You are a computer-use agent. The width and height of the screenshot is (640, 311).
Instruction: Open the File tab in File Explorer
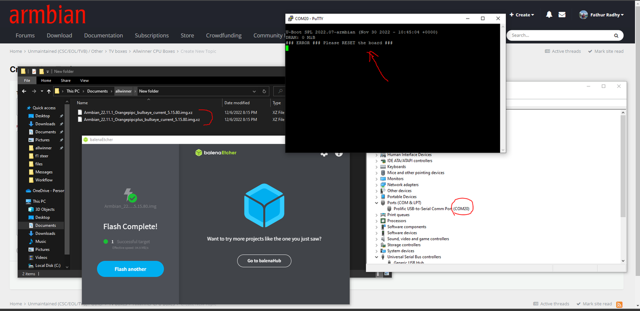[x=27, y=80]
